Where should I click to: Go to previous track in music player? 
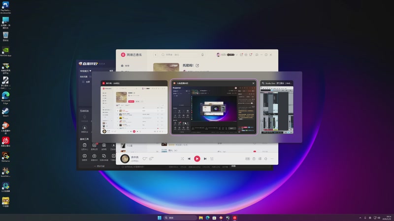click(189, 159)
